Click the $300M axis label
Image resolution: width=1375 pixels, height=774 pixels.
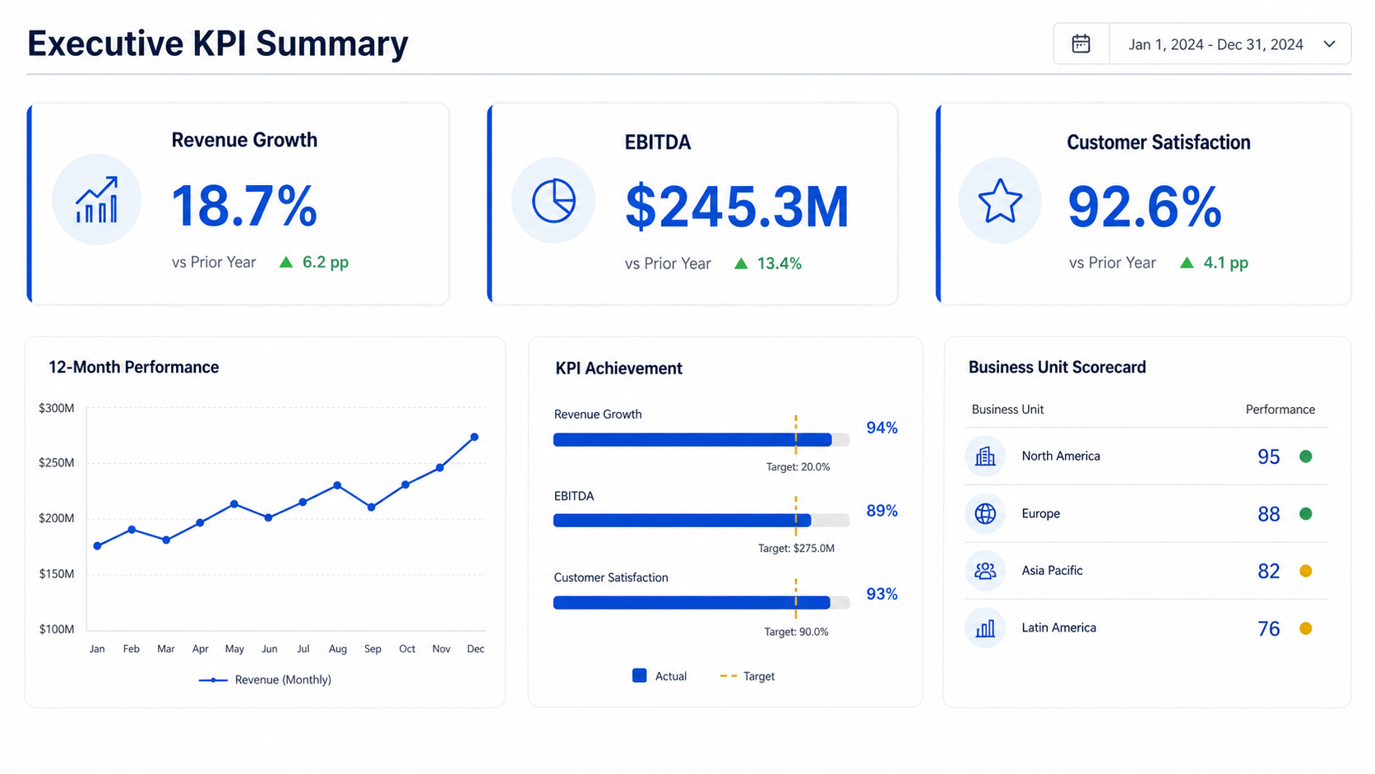click(x=56, y=408)
